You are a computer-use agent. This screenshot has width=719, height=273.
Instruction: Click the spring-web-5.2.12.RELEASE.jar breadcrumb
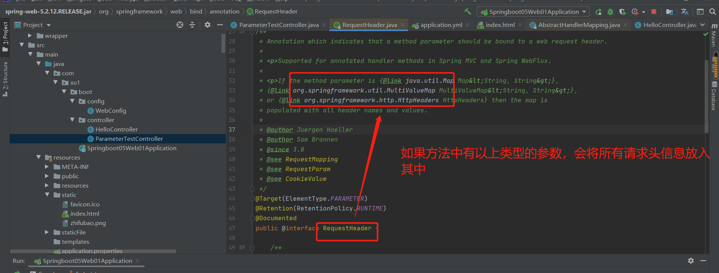point(48,12)
